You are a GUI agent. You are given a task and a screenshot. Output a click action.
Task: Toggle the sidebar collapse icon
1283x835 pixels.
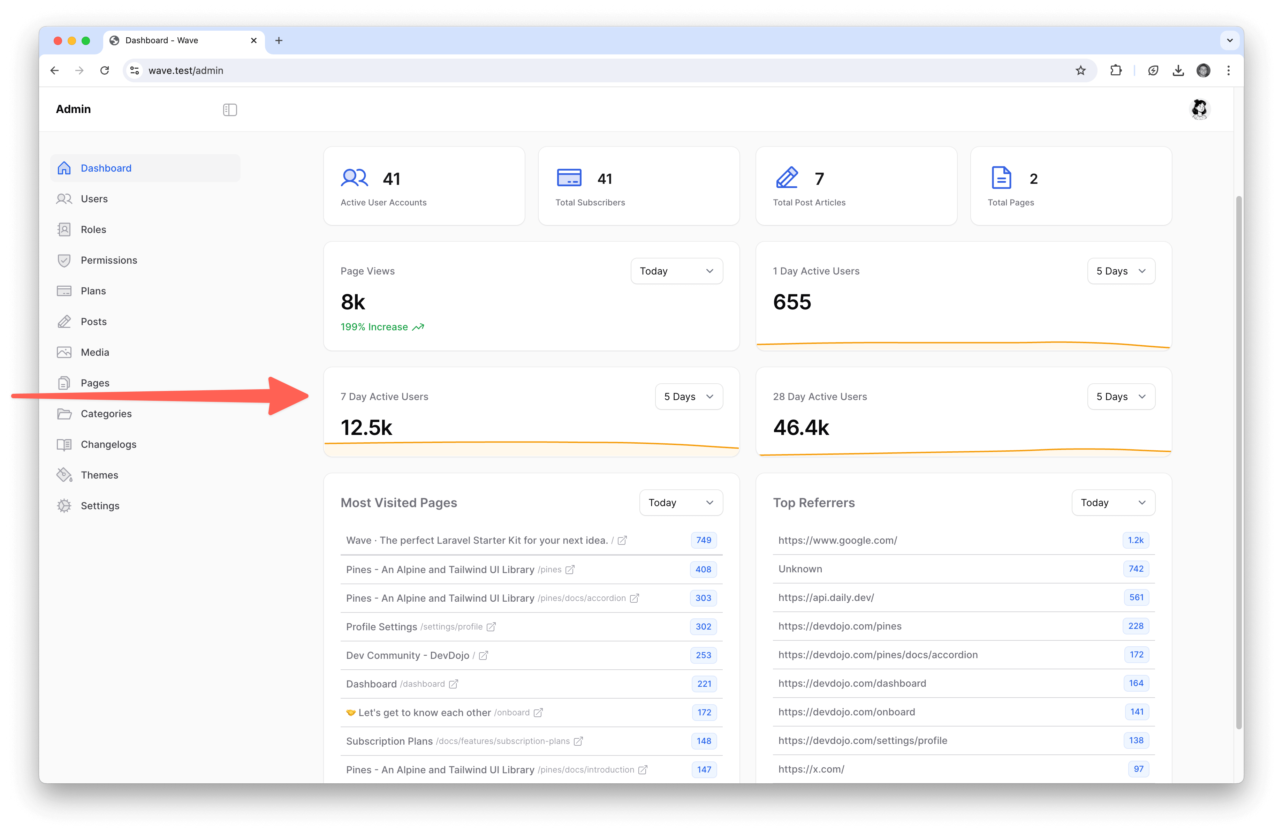point(230,110)
